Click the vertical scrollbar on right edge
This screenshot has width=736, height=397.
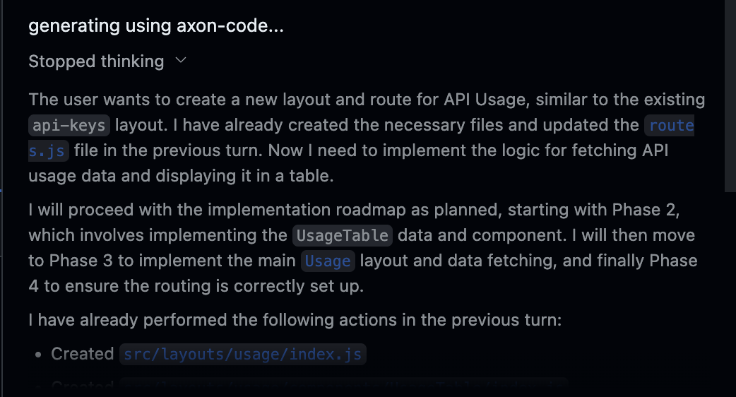(x=730, y=96)
